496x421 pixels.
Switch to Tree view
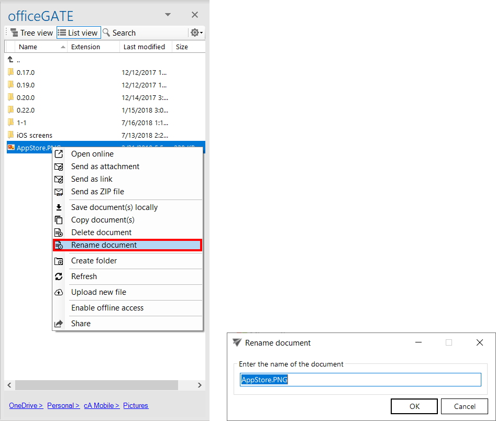32,32
